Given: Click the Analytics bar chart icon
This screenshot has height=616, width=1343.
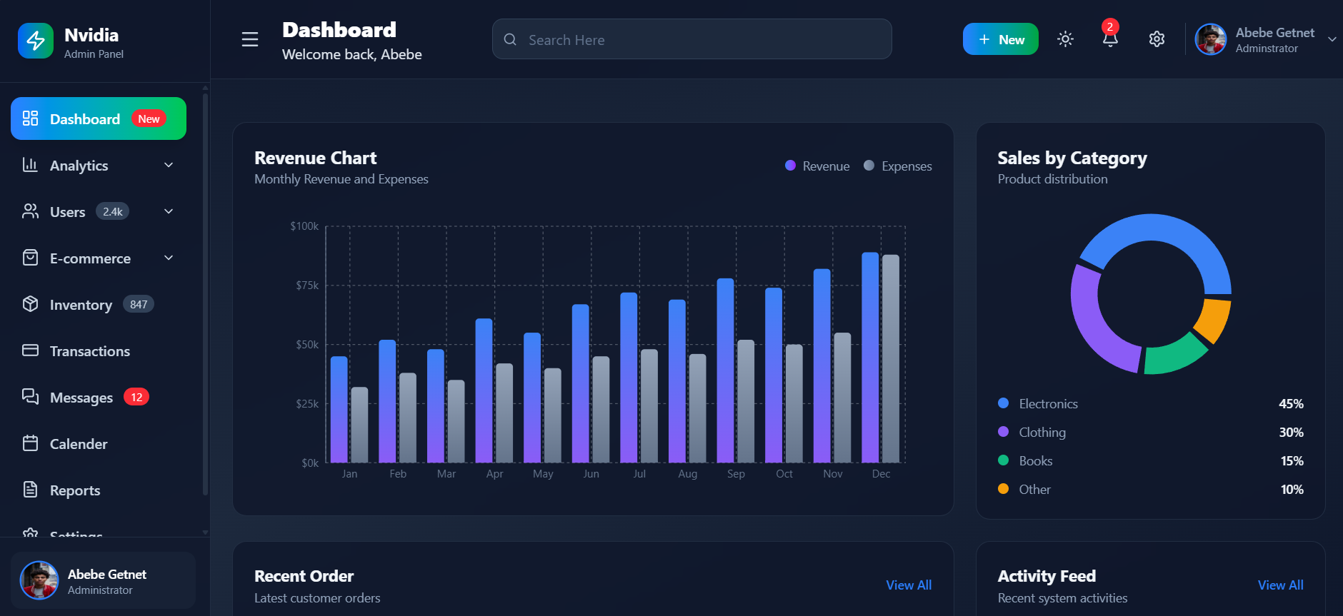Looking at the screenshot, I should [x=30, y=165].
